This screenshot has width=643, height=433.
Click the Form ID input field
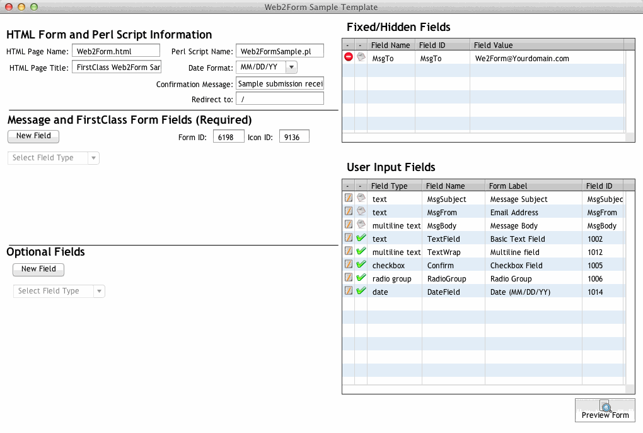click(228, 137)
